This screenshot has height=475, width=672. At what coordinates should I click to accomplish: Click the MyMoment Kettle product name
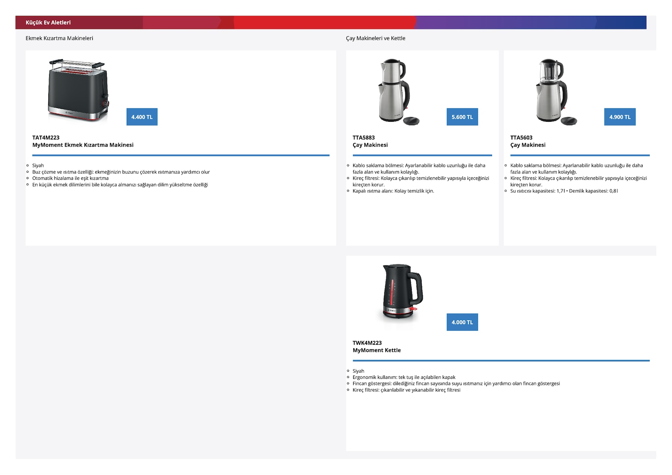coord(377,350)
